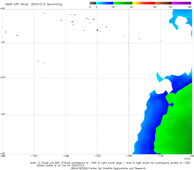This screenshot has height=170, width=194.
Task: Click note 'Data buffer is 24 hrs'
Action: (53, 166)
